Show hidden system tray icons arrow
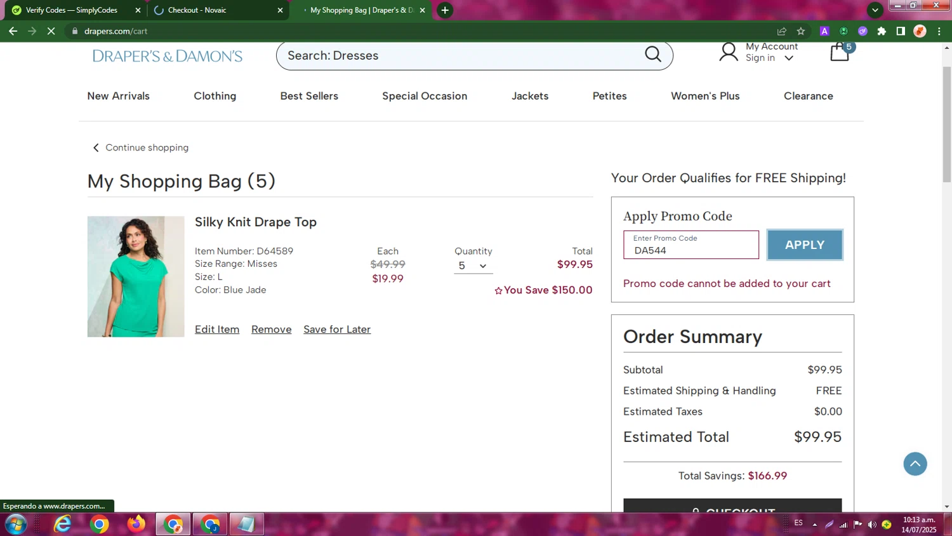The image size is (952, 536). (x=814, y=525)
